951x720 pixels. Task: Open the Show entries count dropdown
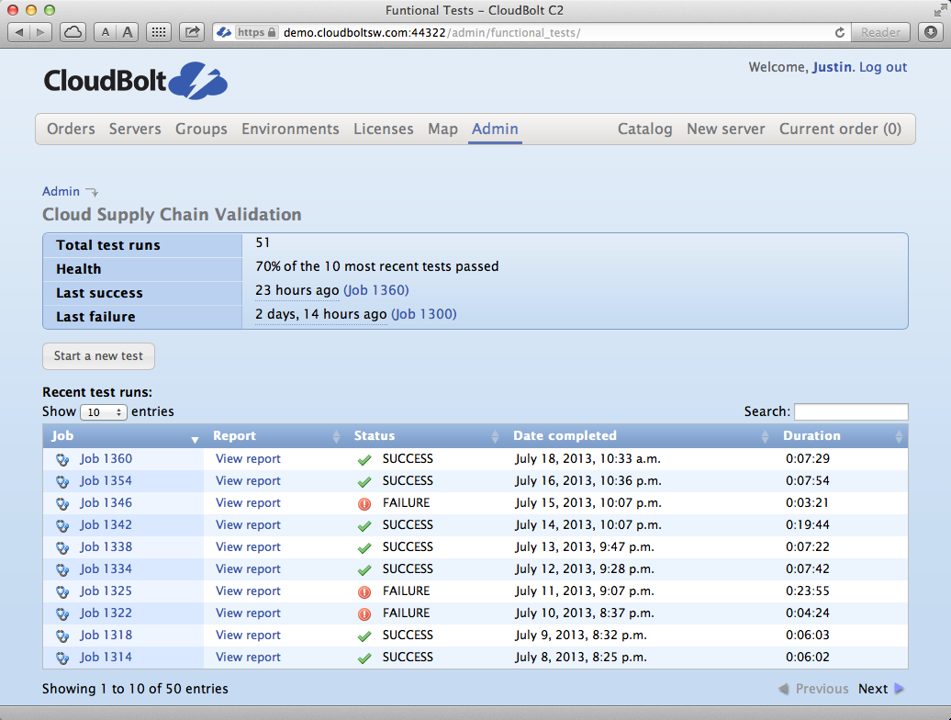103,412
